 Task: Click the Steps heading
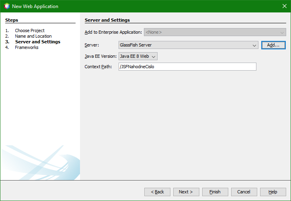[12, 20]
